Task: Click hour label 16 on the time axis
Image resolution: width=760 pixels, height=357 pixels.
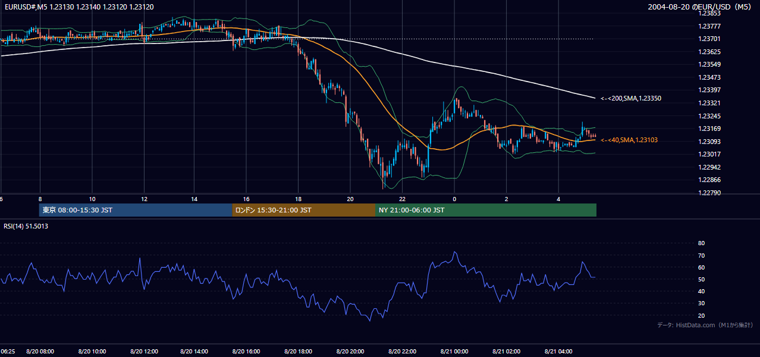Action: coord(247,199)
